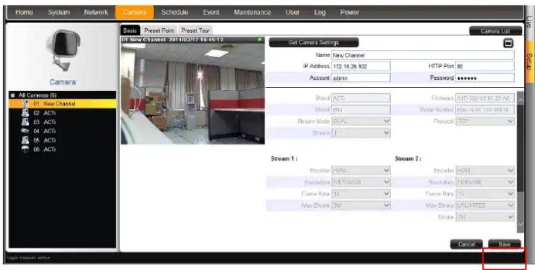The width and height of the screenshot is (535, 270).
Task: Open the Power menu
Action: click(349, 12)
